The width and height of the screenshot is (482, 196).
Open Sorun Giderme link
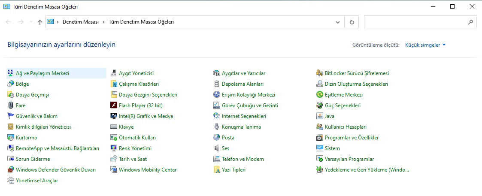click(x=33, y=159)
